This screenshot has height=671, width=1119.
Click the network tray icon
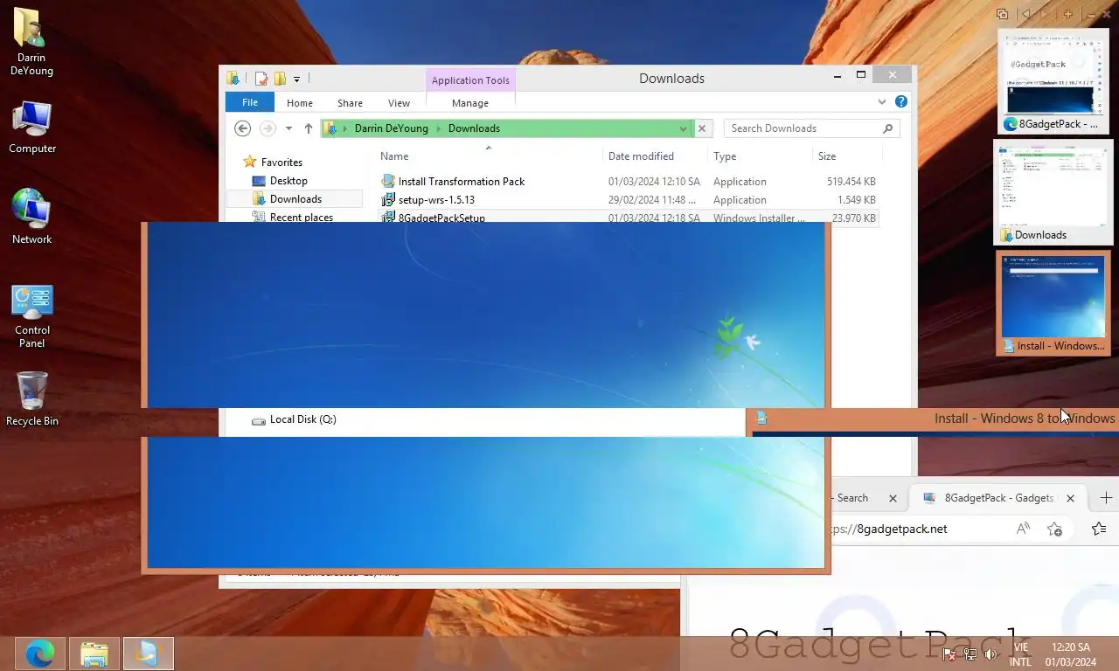[x=970, y=654]
